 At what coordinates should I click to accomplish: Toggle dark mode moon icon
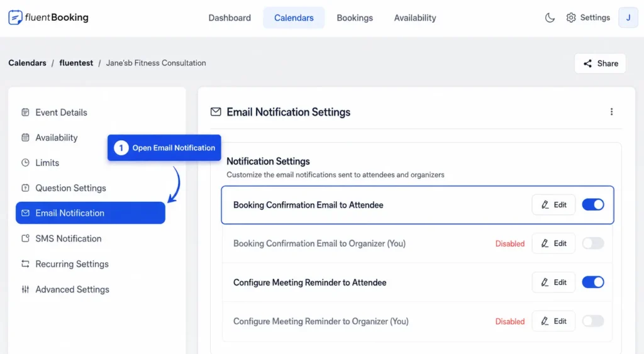[550, 18]
